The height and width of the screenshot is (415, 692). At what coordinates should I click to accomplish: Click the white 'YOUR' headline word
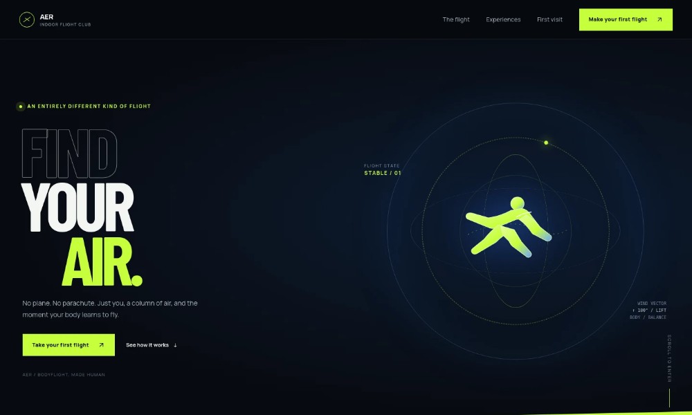[x=78, y=207]
